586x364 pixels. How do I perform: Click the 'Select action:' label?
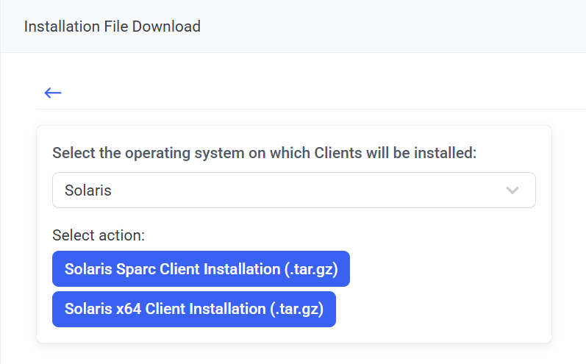point(99,235)
